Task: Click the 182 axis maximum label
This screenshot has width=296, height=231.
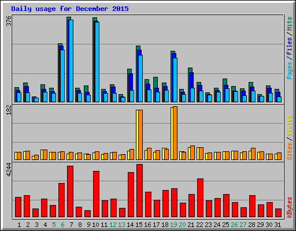Action: point(9,110)
